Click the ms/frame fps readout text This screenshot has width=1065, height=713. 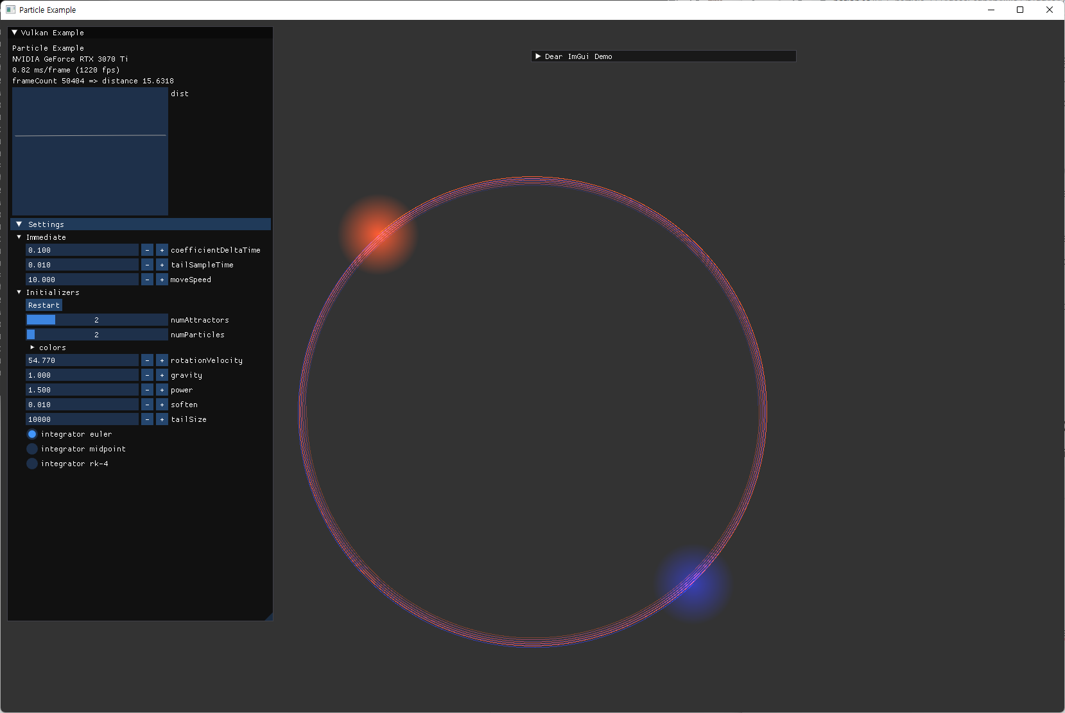coord(66,70)
